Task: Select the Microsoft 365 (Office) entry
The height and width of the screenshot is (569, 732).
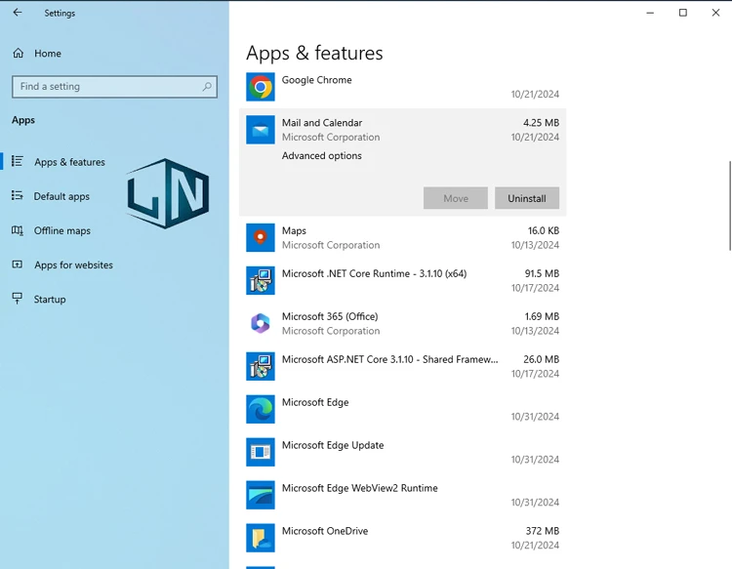Action: point(402,323)
